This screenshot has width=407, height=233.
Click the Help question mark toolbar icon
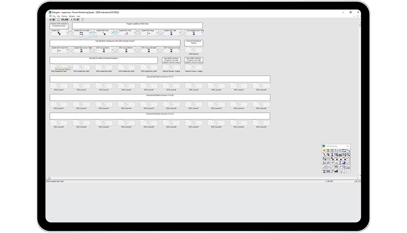[x=82, y=20]
